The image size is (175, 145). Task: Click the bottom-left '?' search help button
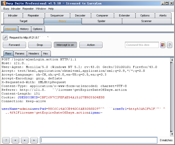click(6, 140)
